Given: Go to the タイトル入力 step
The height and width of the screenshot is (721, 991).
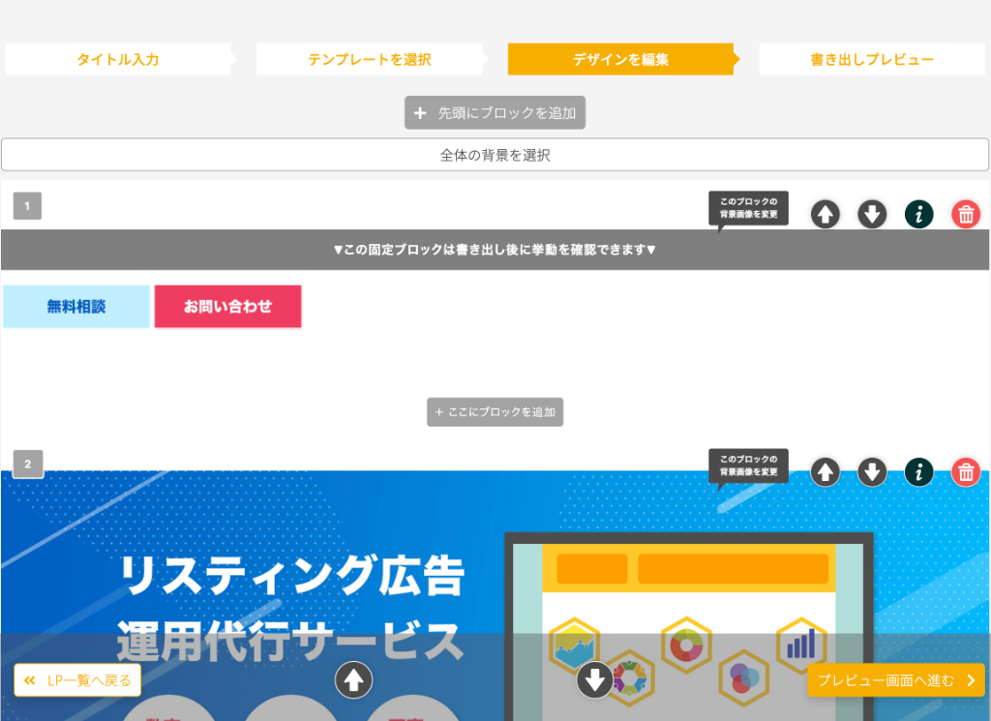Looking at the screenshot, I should [x=117, y=59].
